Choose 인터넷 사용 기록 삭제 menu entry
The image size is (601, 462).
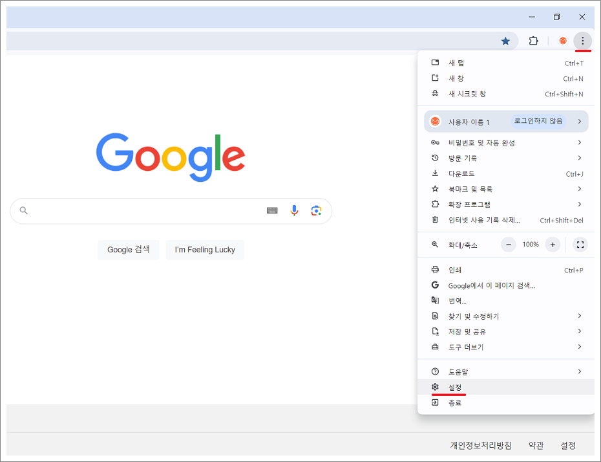[506, 220]
